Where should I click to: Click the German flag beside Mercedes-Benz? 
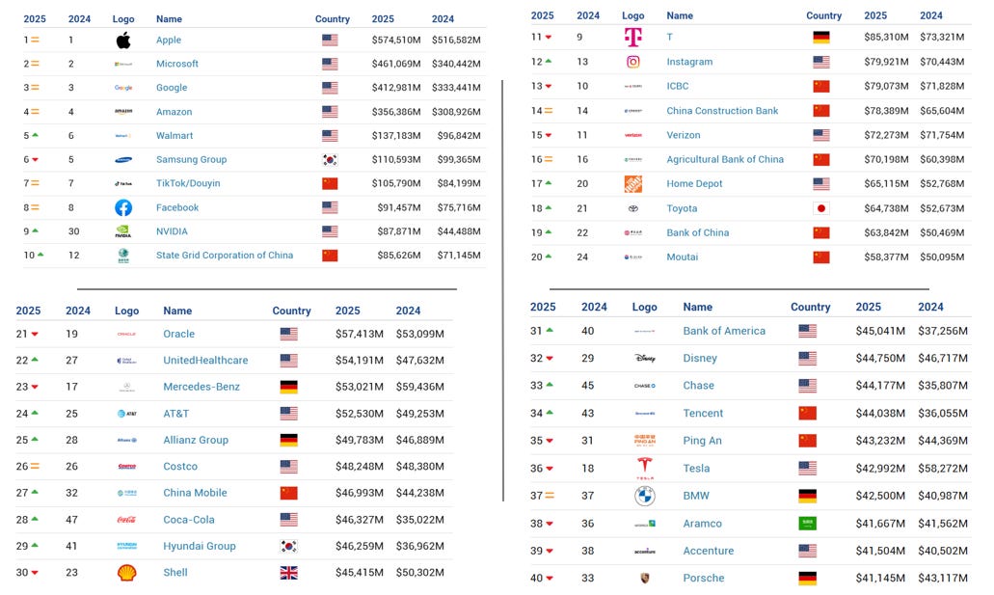pos(288,387)
